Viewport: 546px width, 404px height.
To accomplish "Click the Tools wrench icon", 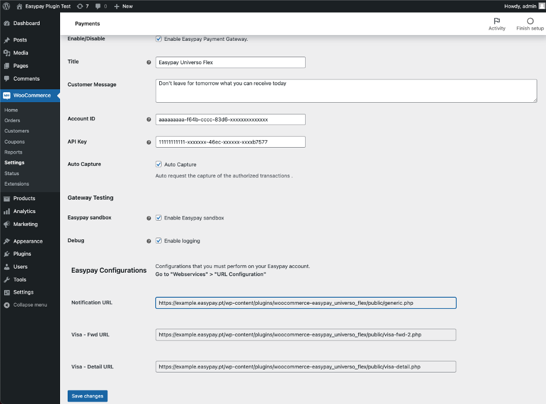I will (6, 280).
